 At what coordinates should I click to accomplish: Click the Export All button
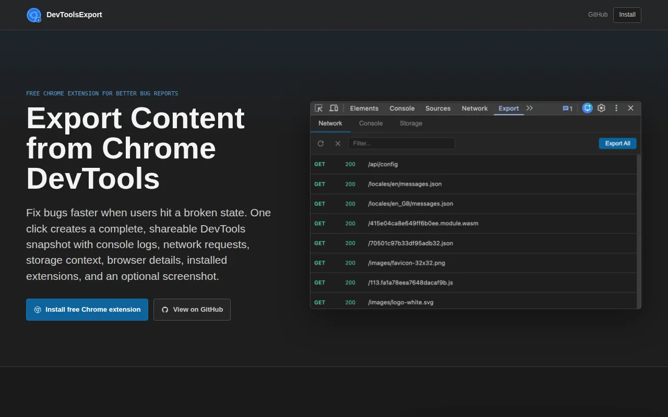(618, 143)
